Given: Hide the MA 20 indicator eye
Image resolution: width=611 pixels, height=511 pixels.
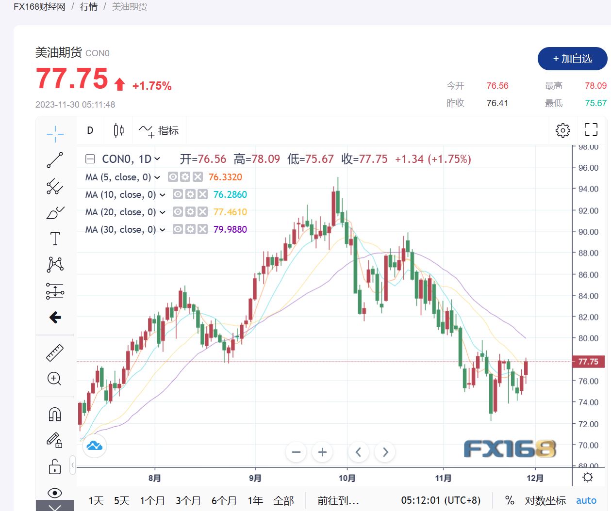Looking at the screenshot, I should pyautogui.click(x=178, y=212).
